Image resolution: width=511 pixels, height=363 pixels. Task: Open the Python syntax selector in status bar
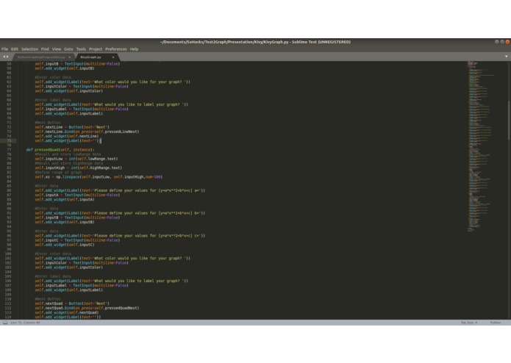[x=496, y=323]
